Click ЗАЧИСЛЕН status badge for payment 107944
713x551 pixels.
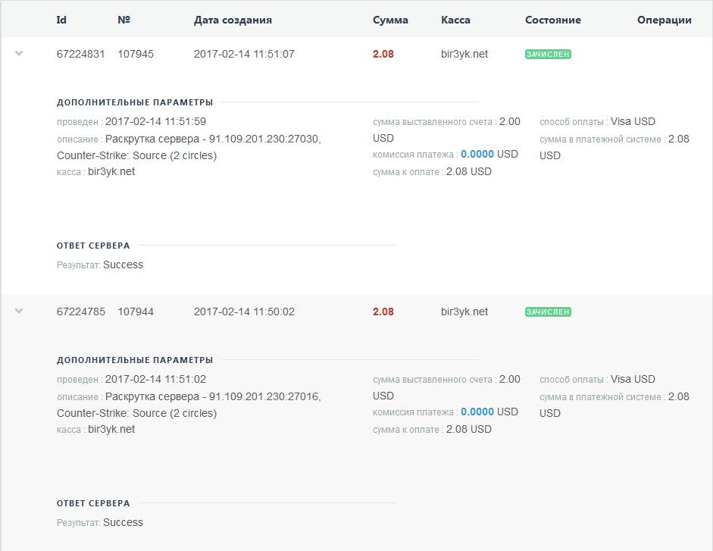(548, 312)
